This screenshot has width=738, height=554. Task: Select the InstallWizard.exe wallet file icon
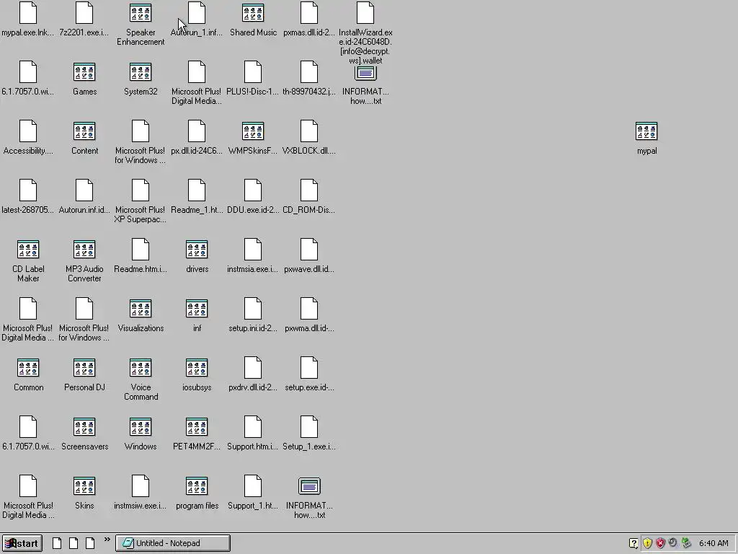click(x=365, y=13)
